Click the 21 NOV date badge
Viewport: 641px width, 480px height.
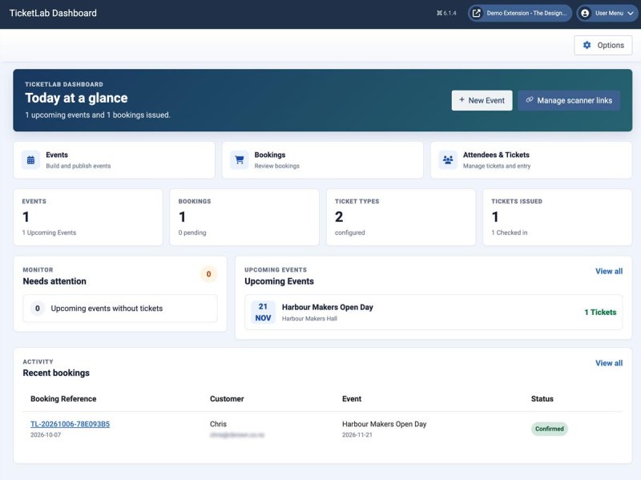(x=263, y=312)
